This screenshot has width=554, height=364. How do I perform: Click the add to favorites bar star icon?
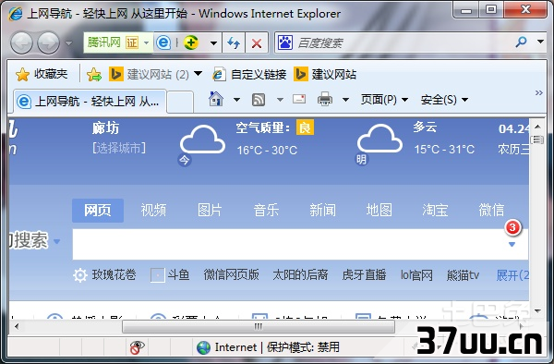(x=94, y=75)
